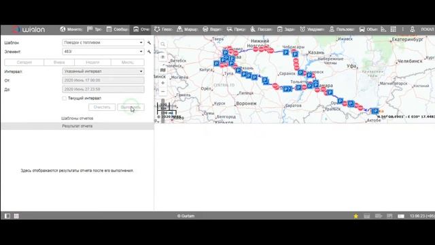Open the Users tab in top bar

pyautogui.click(x=341, y=29)
